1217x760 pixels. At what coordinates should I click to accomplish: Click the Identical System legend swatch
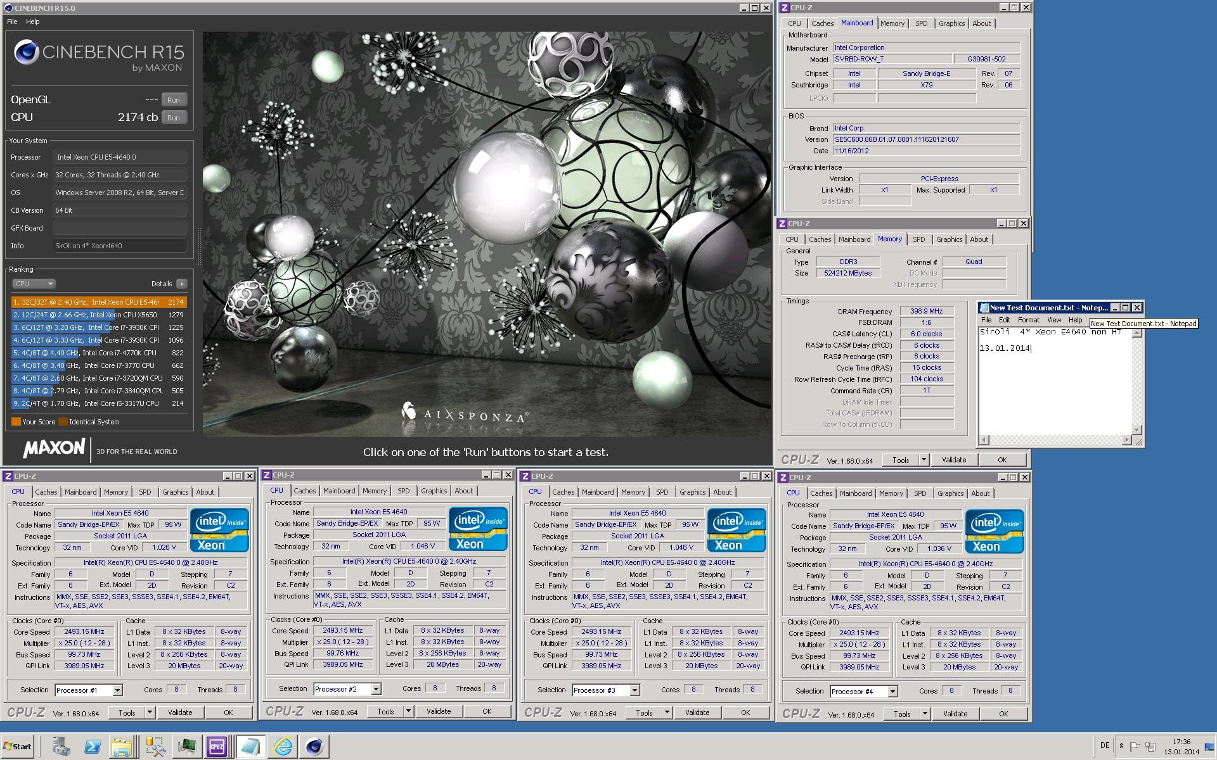[63, 422]
